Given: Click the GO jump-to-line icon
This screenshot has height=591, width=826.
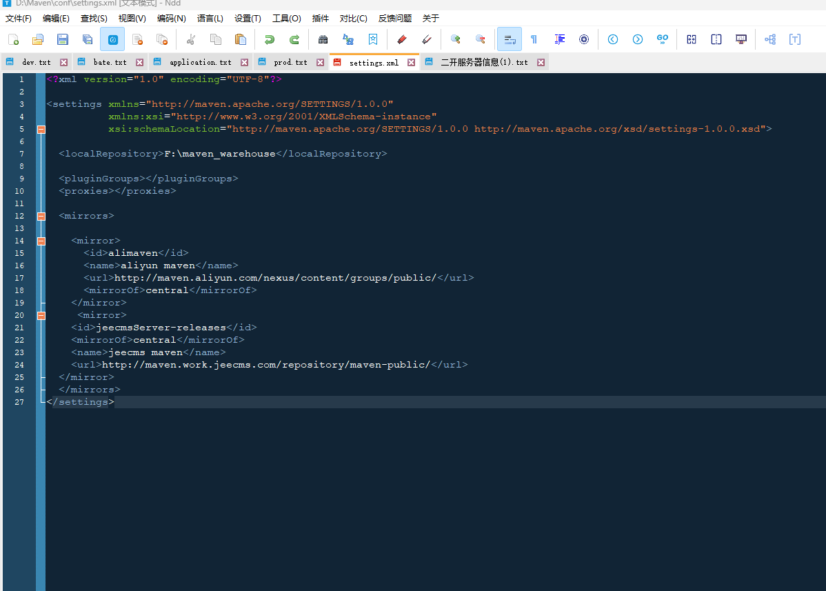Looking at the screenshot, I should (662, 39).
